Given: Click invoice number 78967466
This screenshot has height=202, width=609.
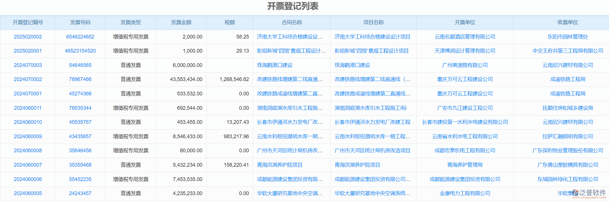Looking at the screenshot, I should (x=80, y=79).
